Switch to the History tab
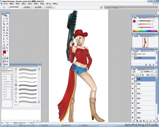 click(135, 51)
